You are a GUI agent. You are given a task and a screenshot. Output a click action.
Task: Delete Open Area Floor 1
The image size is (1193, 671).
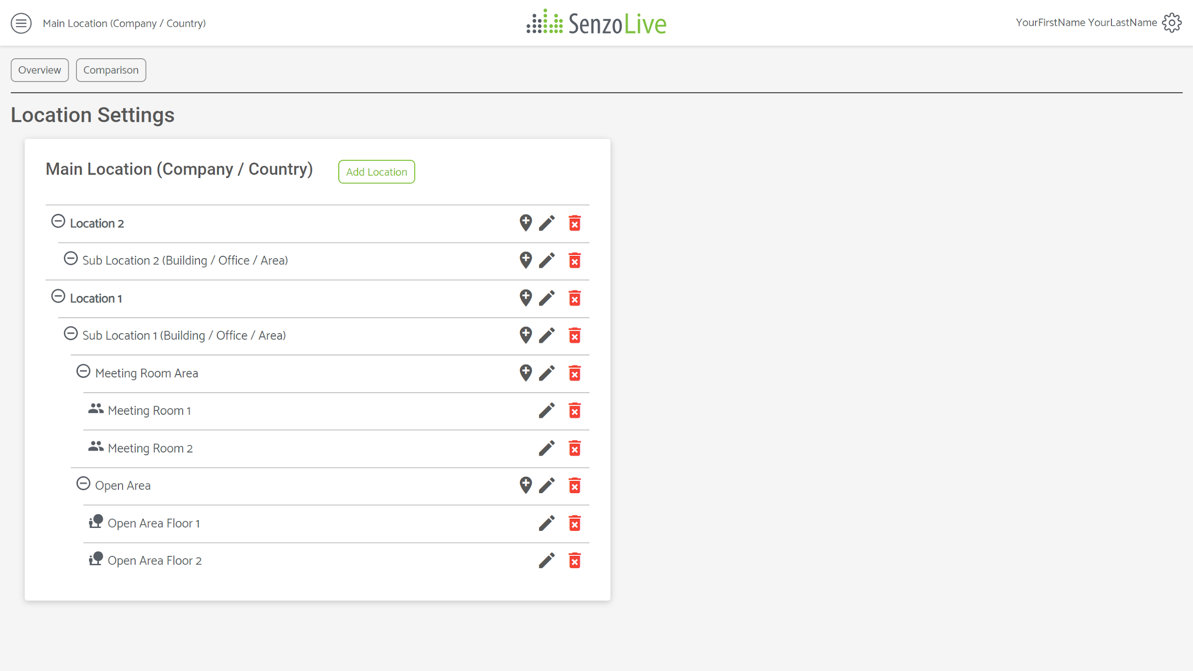[575, 523]
